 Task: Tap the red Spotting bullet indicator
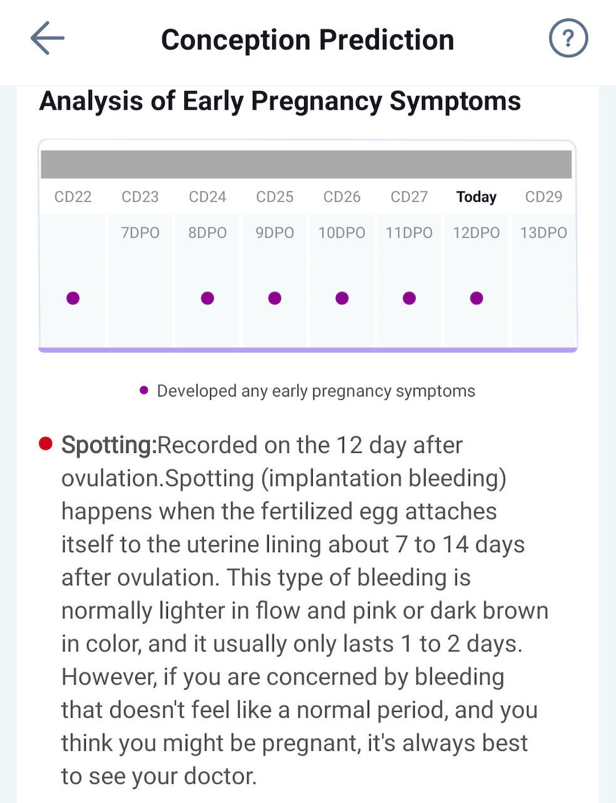point(45,444)
